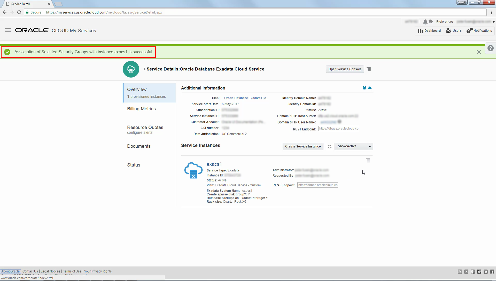Refresh the service instances list
Image resolution: width=496 pixels, height=281 pixels.
tap(329, 146)
